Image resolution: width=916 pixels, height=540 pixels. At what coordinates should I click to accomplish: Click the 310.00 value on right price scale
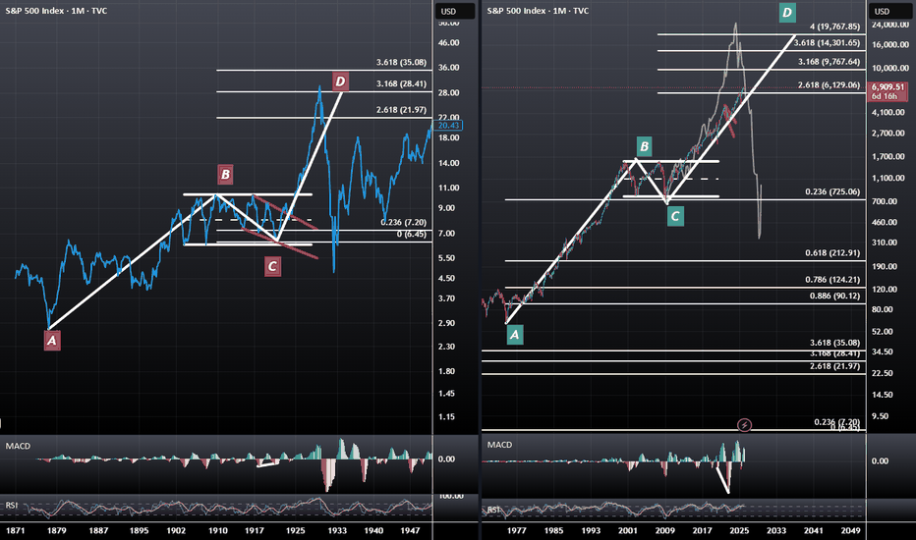point(885,243)
